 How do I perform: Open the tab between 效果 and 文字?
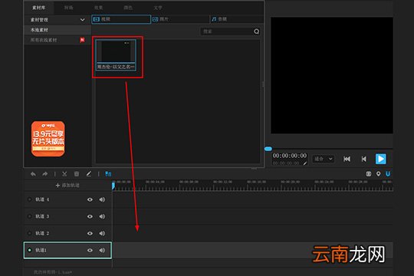pos(128,8)
